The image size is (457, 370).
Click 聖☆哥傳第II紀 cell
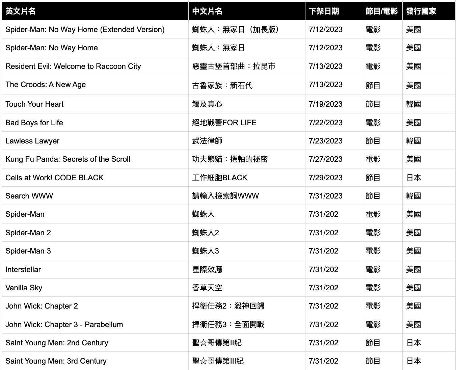(x=247, y=343)
